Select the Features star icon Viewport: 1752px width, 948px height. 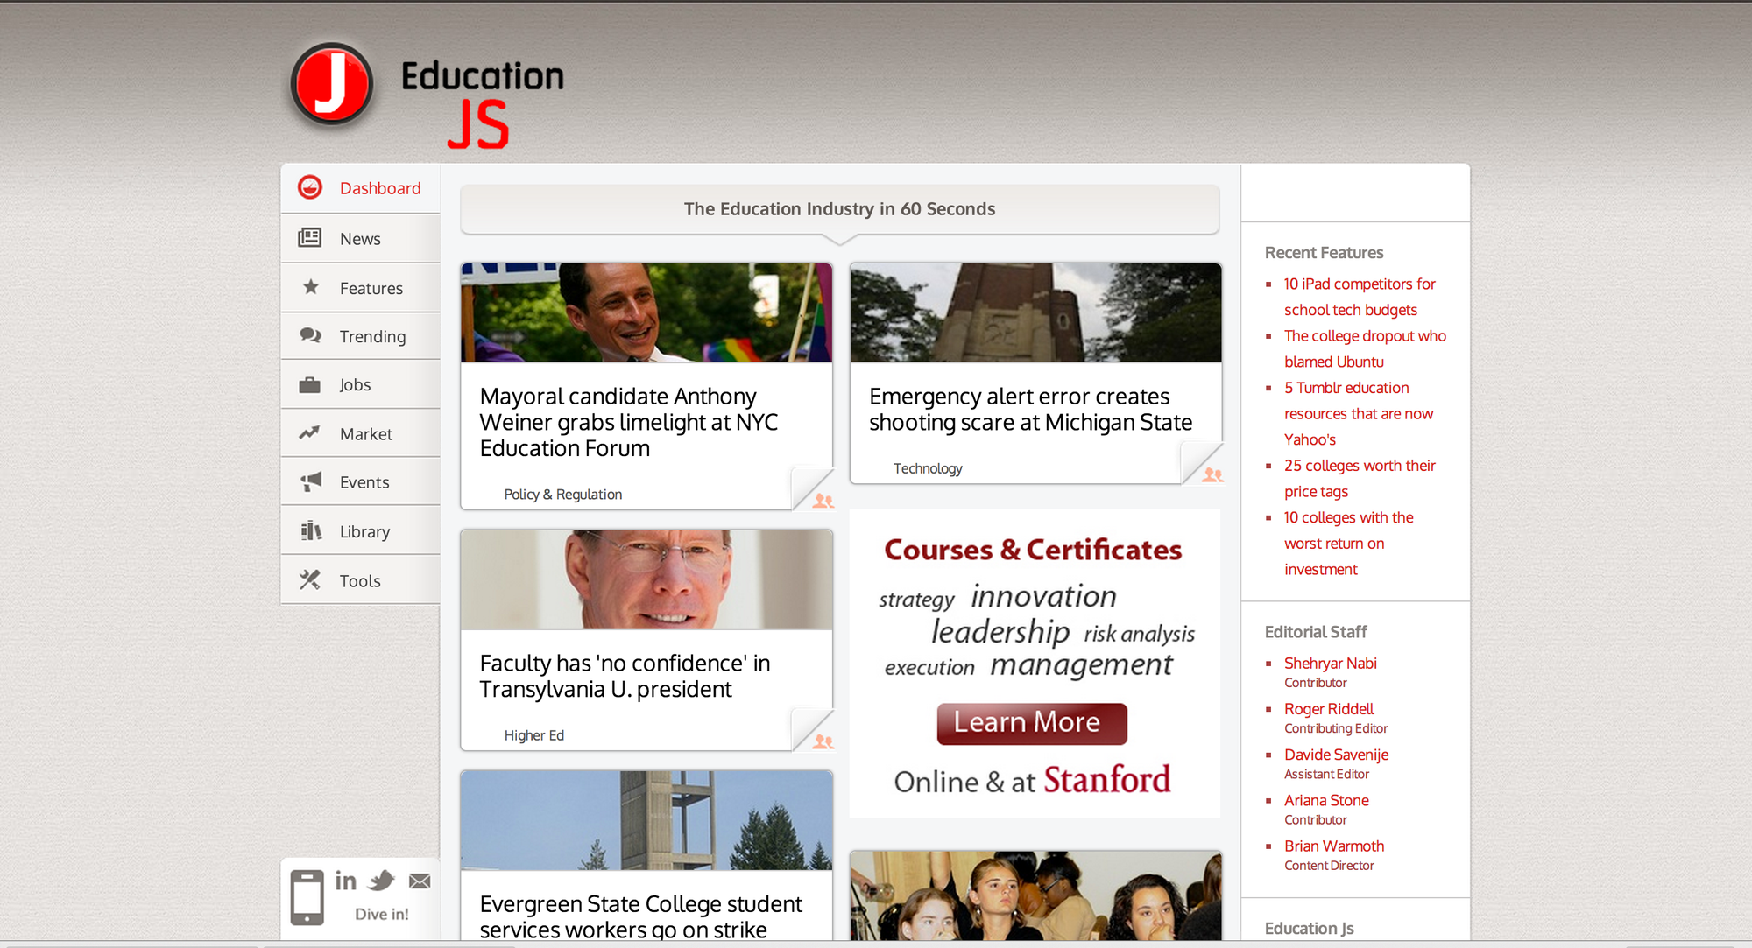pyautogui.click(x=310, y=287)
